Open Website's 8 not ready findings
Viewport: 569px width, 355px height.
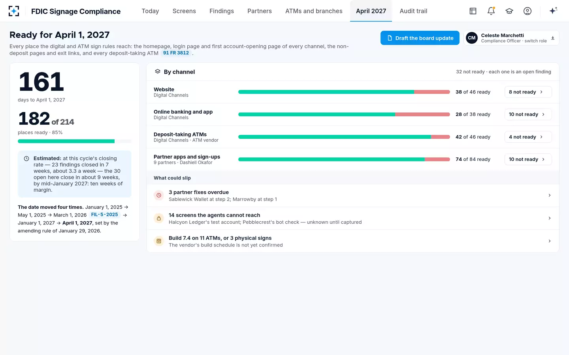[x=528, y=92]
